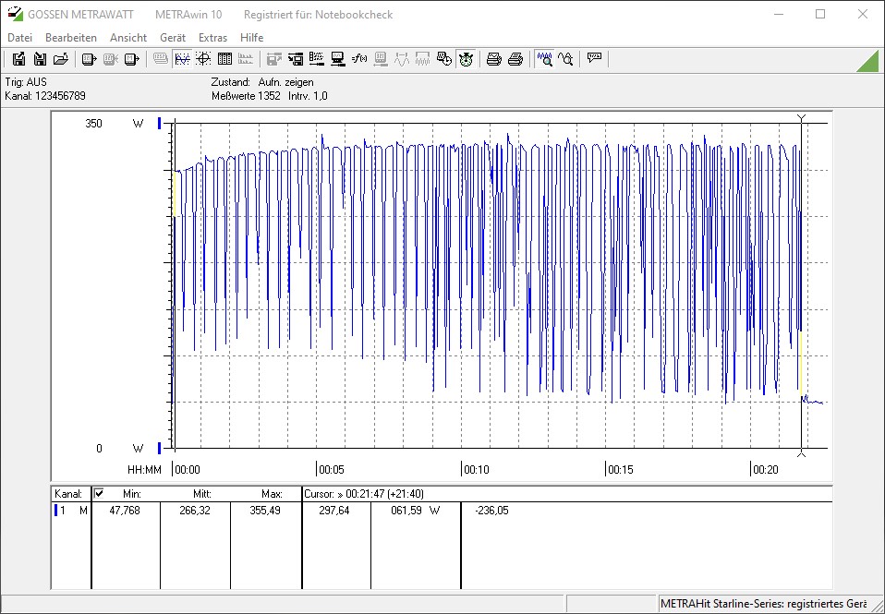Toggle the checkbox beside Min column
Screen dimensions: 885x614
point(100,493)
